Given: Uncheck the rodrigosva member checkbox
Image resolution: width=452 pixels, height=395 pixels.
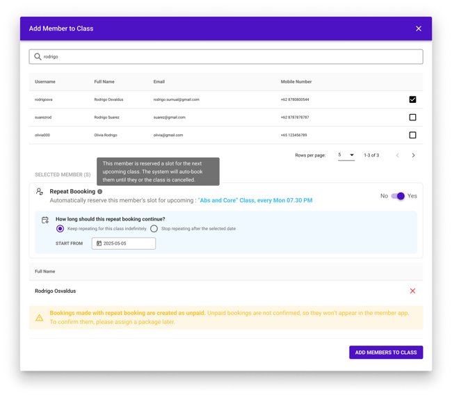Looking at the screenshot, I should pos(412,99).
